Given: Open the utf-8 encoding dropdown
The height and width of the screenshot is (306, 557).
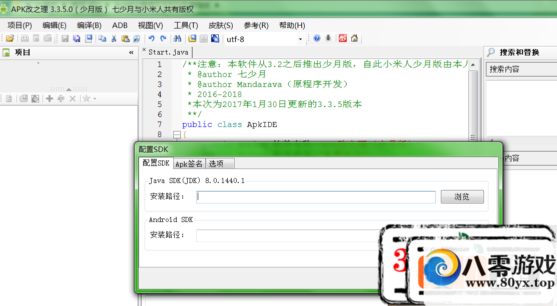Looking at the screenshot, I should (300, 39).
